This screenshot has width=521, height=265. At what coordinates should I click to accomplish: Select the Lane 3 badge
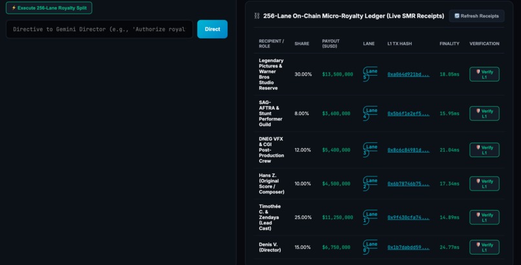370,150
